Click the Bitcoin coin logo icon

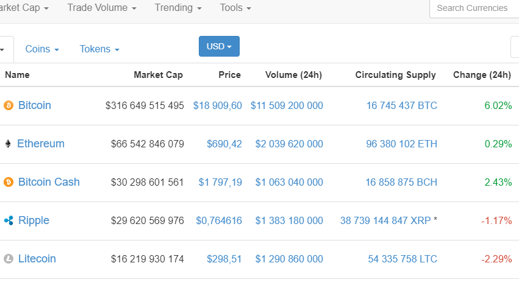[9, 105]
